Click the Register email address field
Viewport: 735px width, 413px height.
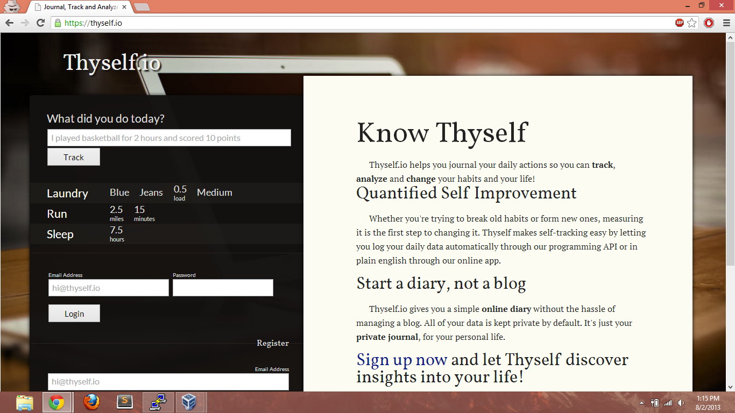168,382
